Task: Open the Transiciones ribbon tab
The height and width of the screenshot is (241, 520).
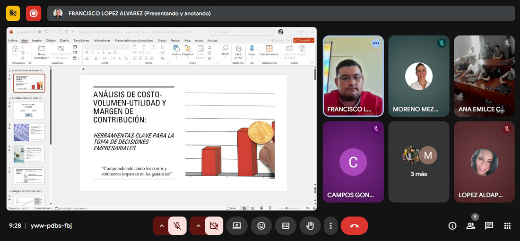Action: [x=81, y=41]
